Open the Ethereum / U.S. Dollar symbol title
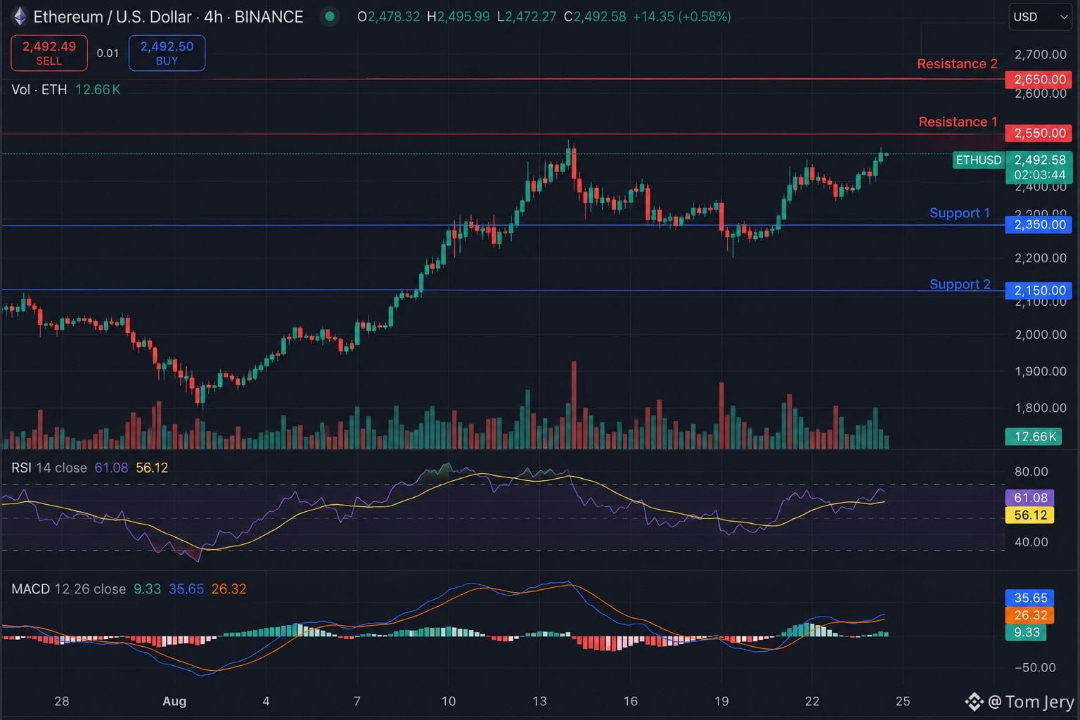Screen dimensions: 1080x720 click(x=168, y=17)
